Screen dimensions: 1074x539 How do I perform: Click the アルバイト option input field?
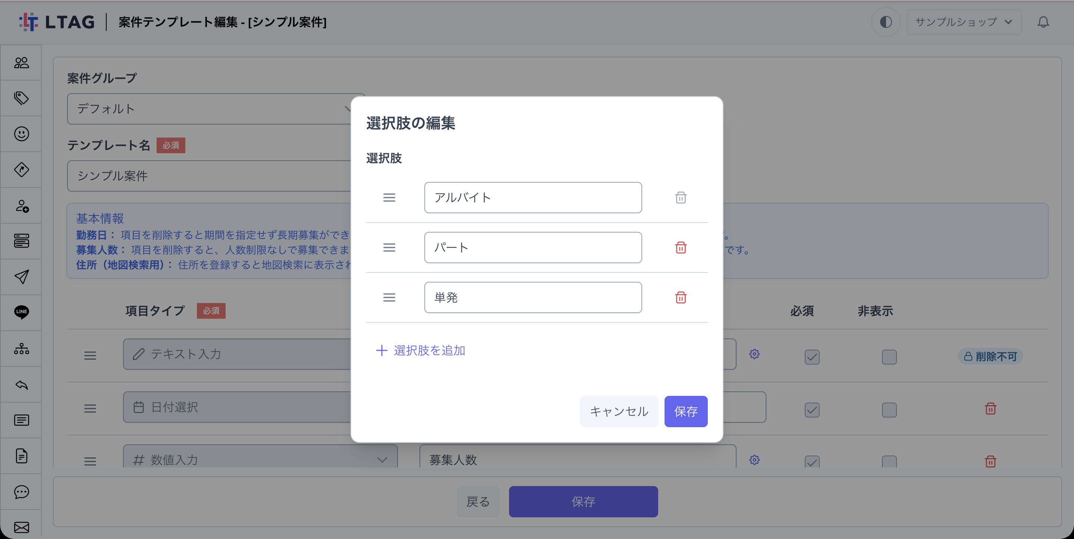533,198
